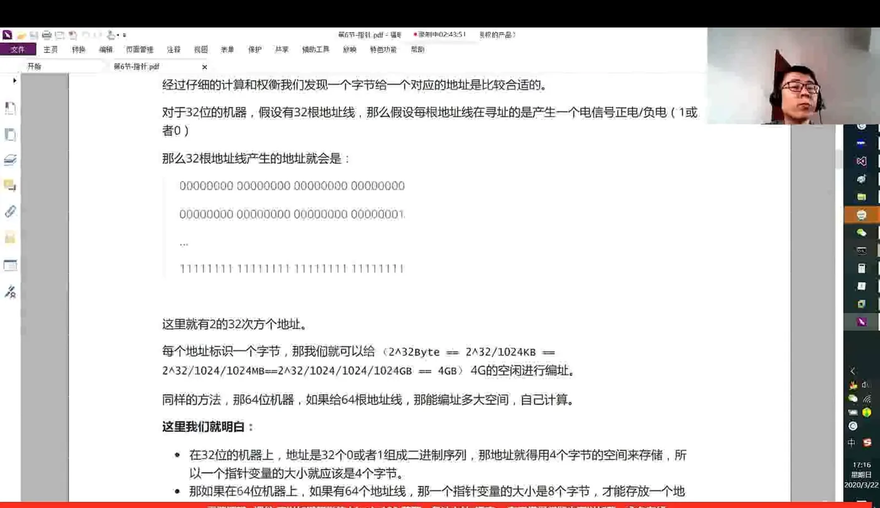
Task: Click the WeChat system tray icon
Action: [x=853, y=399]
